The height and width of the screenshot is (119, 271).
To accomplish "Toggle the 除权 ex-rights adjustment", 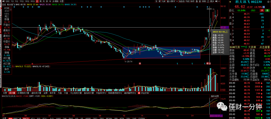I will click(x=192, y=2).
